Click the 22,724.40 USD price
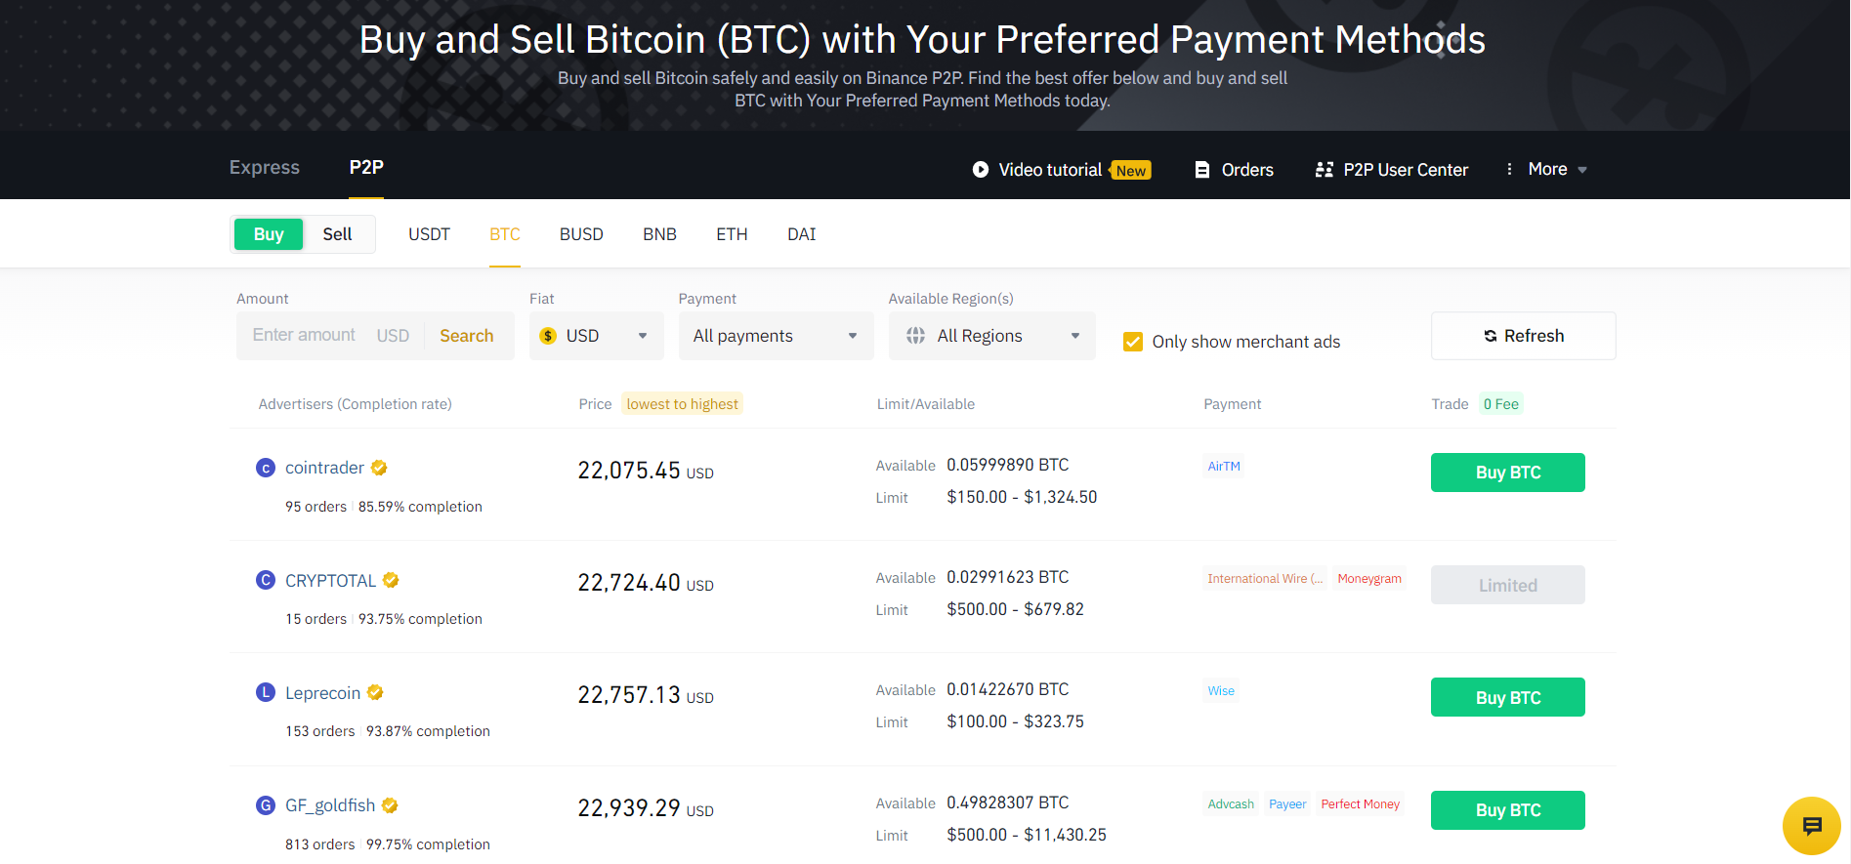This screenshot has width=1851, height=864. point(646,583)
